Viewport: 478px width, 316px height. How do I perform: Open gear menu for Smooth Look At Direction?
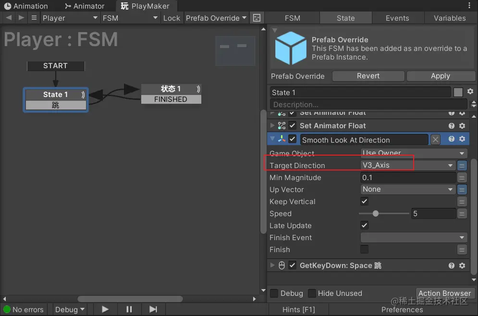pos(462,139)
